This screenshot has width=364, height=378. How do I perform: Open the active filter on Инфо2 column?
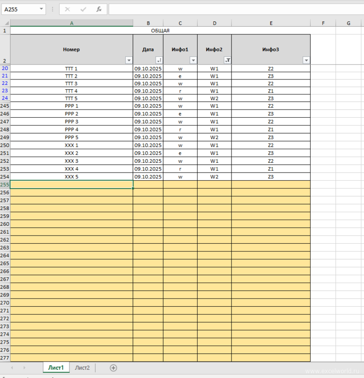click(x=227, y=60)
